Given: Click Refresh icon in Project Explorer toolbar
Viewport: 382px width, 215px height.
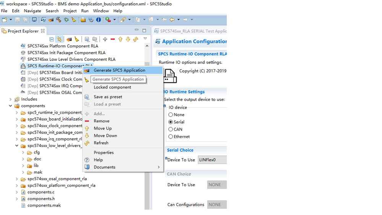Looking at the screenshot, I should (x=135, y=39).
